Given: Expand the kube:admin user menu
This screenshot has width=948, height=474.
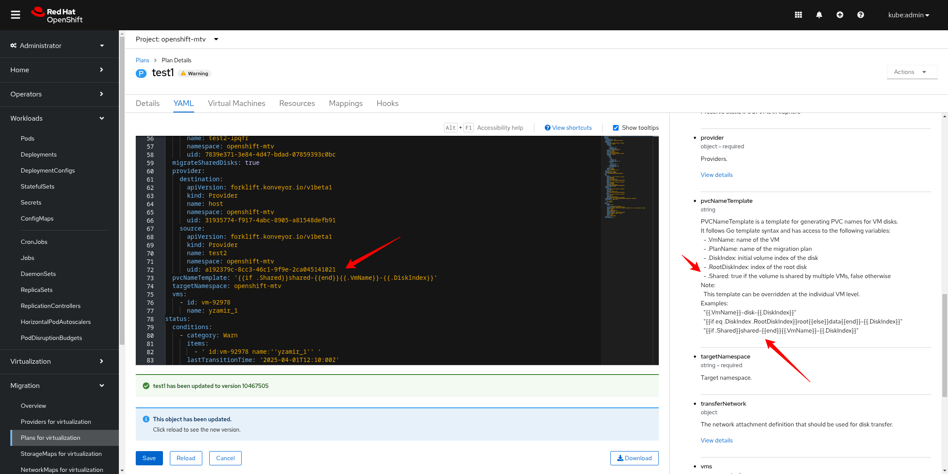Looking at the screenshot, I should (908, 15).
